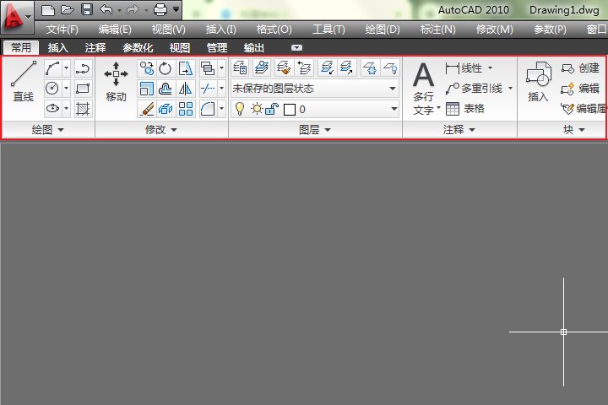Click the 表格 table button
Image resolution: width=608 pixels, height=405 pixels.
tap(465, 109)
